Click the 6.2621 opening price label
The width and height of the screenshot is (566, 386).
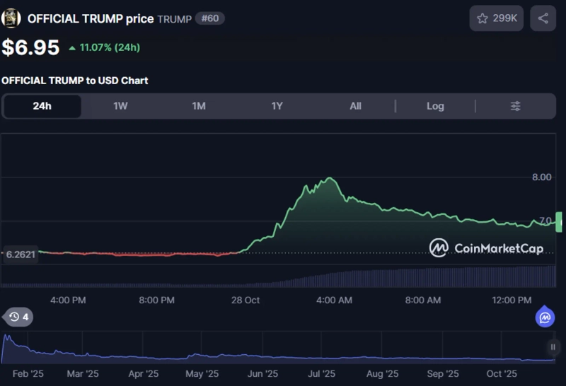click(x=20, y=254)
